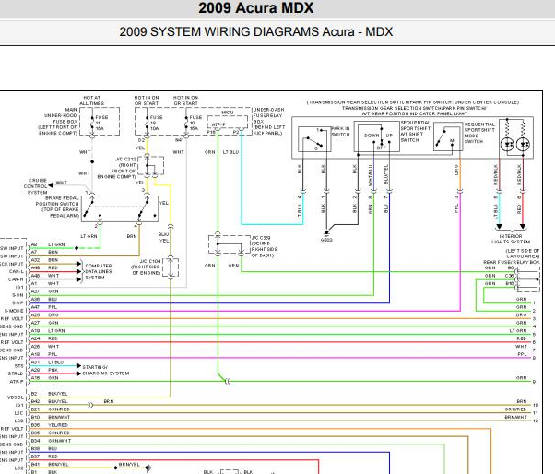Click the '2009 Acura MDX' page title
The height and width of the screenshot is (474, 555).
256,7
